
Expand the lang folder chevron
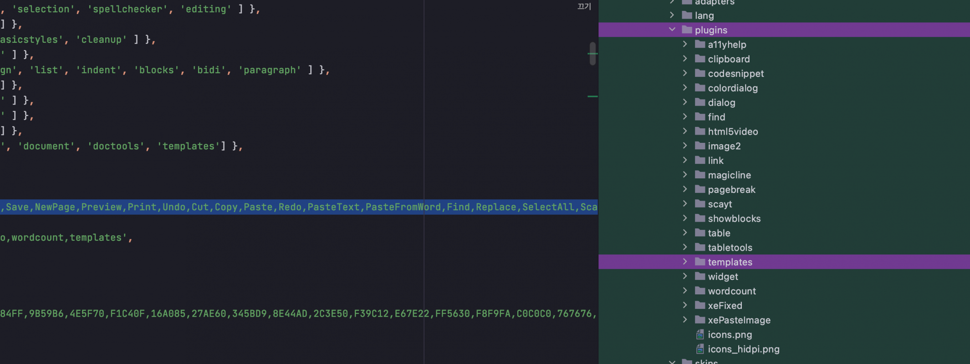[x=672, y=15]
